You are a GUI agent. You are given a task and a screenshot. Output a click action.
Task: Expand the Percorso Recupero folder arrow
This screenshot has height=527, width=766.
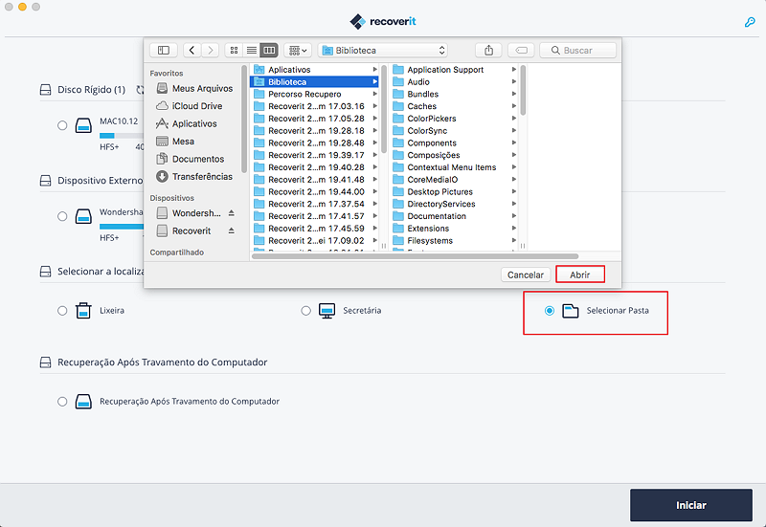coord(374,94)
